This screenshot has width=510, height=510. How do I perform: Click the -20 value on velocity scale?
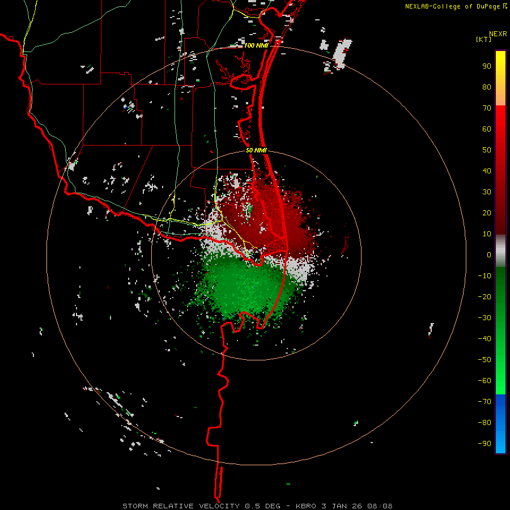tap(484, 296)
